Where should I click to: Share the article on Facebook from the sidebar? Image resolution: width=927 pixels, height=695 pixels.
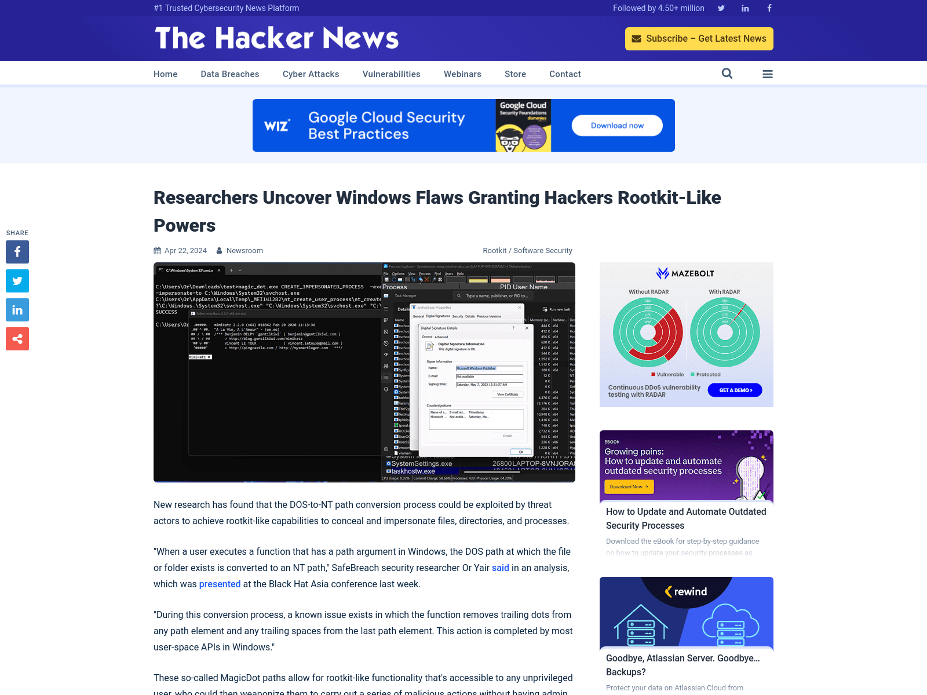[x=17, y=252]
